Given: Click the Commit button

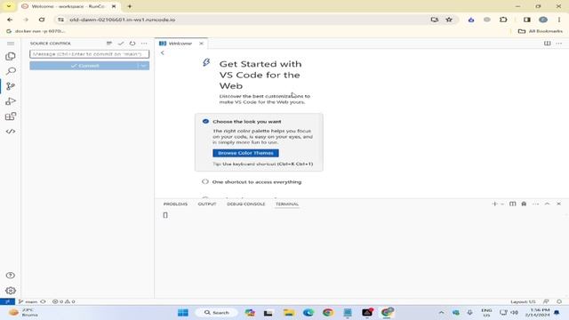Looking at the screenshot, I should point(84,66).
